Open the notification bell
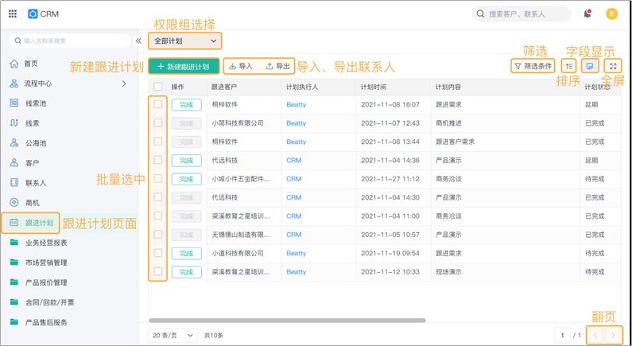Viewport: 632px width, 346px height. click(587, 14)
